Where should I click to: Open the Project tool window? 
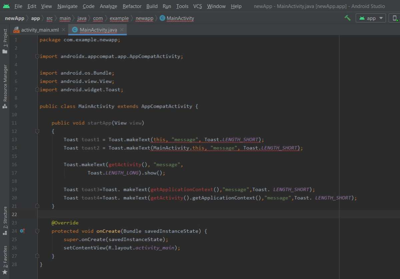tap(5, 41)
